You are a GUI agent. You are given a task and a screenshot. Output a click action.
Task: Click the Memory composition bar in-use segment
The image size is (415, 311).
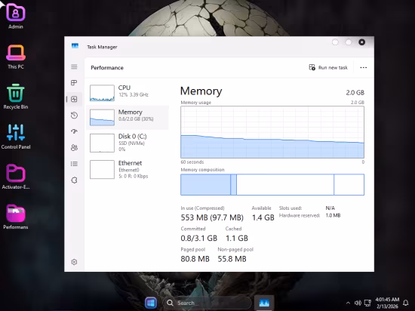[x=205, y=184]
